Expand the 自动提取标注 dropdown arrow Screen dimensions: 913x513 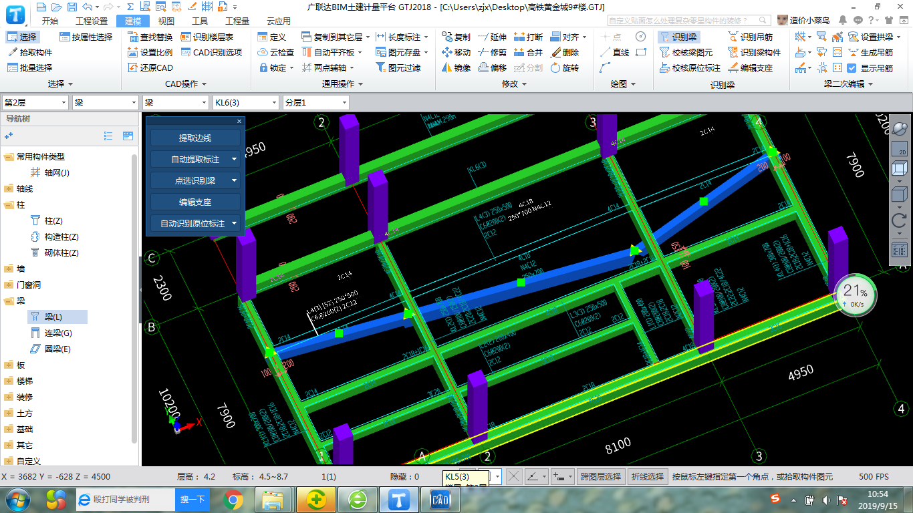click(x=234, y=159)
